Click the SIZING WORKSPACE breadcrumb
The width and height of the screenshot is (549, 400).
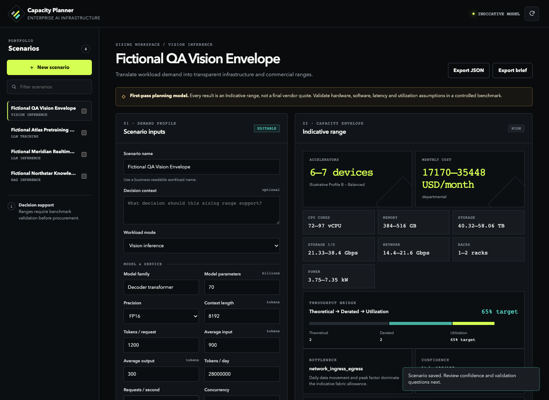pyautogui.click(x=138, y=45)
